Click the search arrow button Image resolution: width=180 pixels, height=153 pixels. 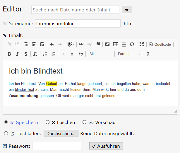127,10
